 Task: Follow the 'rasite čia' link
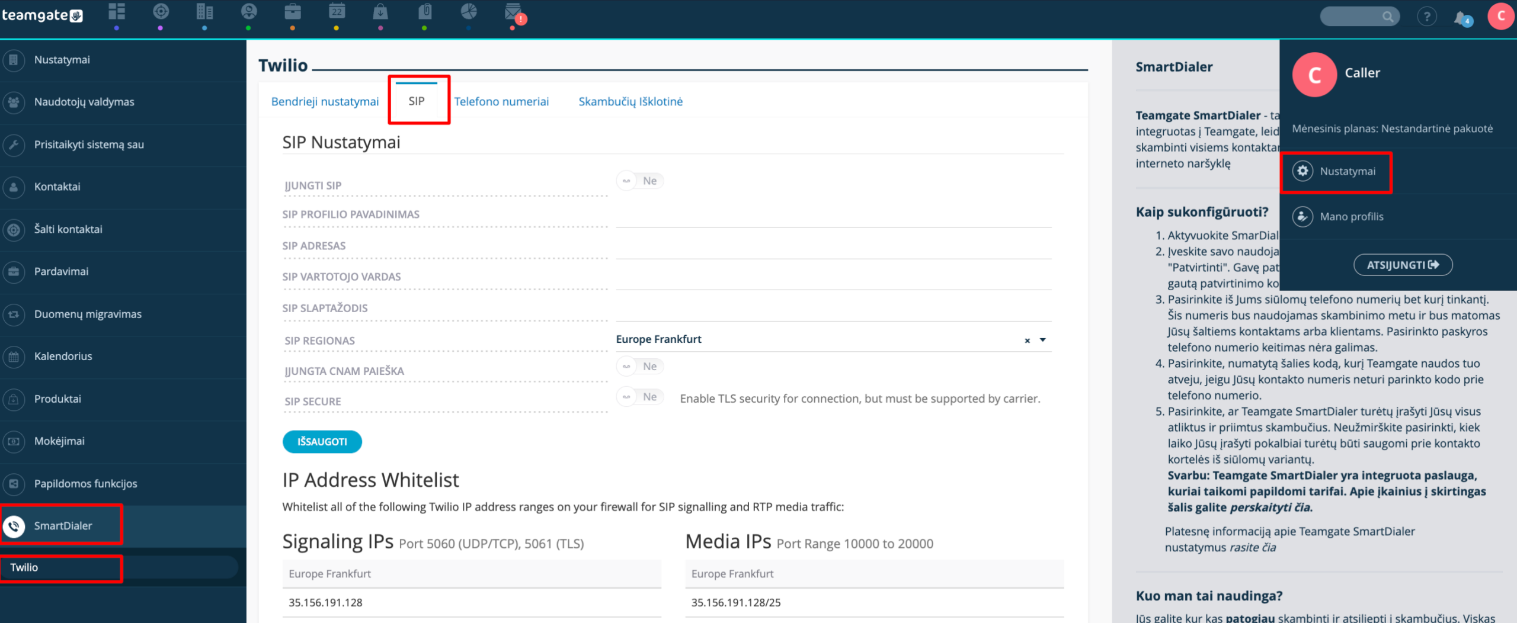pos(1253,547)
